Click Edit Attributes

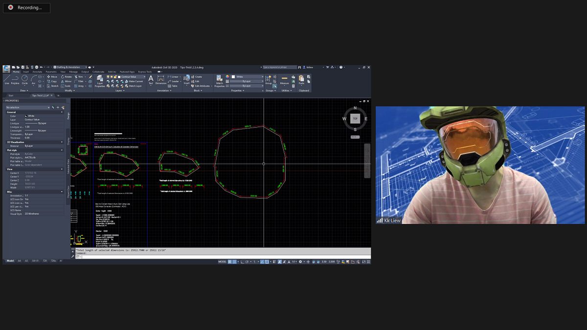201,86
